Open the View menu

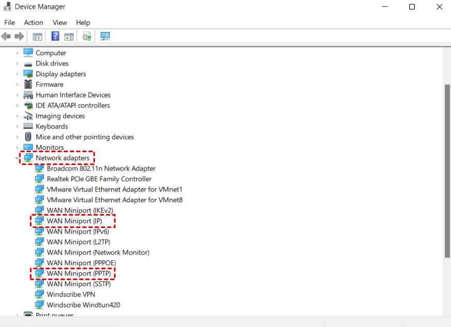point(60,22)
